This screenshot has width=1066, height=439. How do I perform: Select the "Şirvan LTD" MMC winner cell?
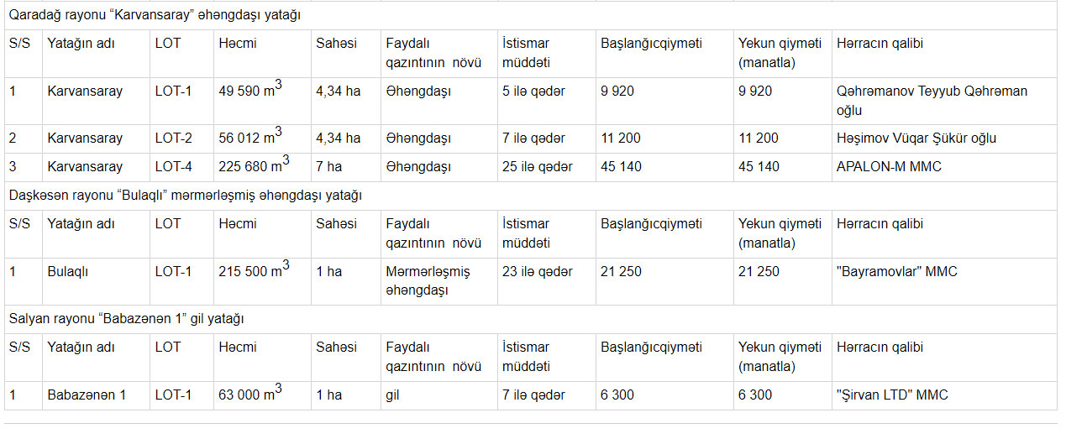tap(892, 395)
